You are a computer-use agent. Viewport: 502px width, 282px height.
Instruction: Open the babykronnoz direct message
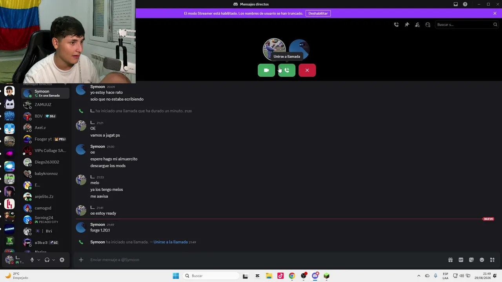click(45, 174)
